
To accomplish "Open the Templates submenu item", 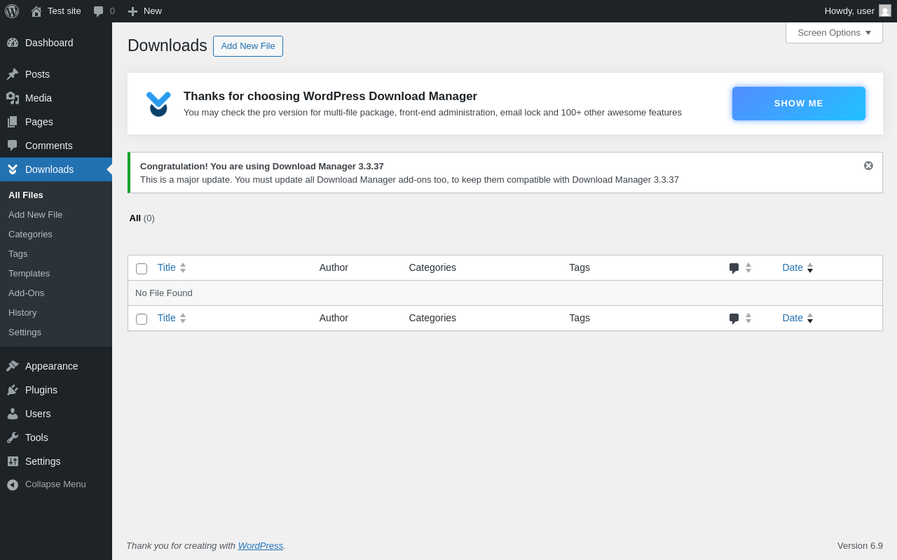I will coord(29,274).
